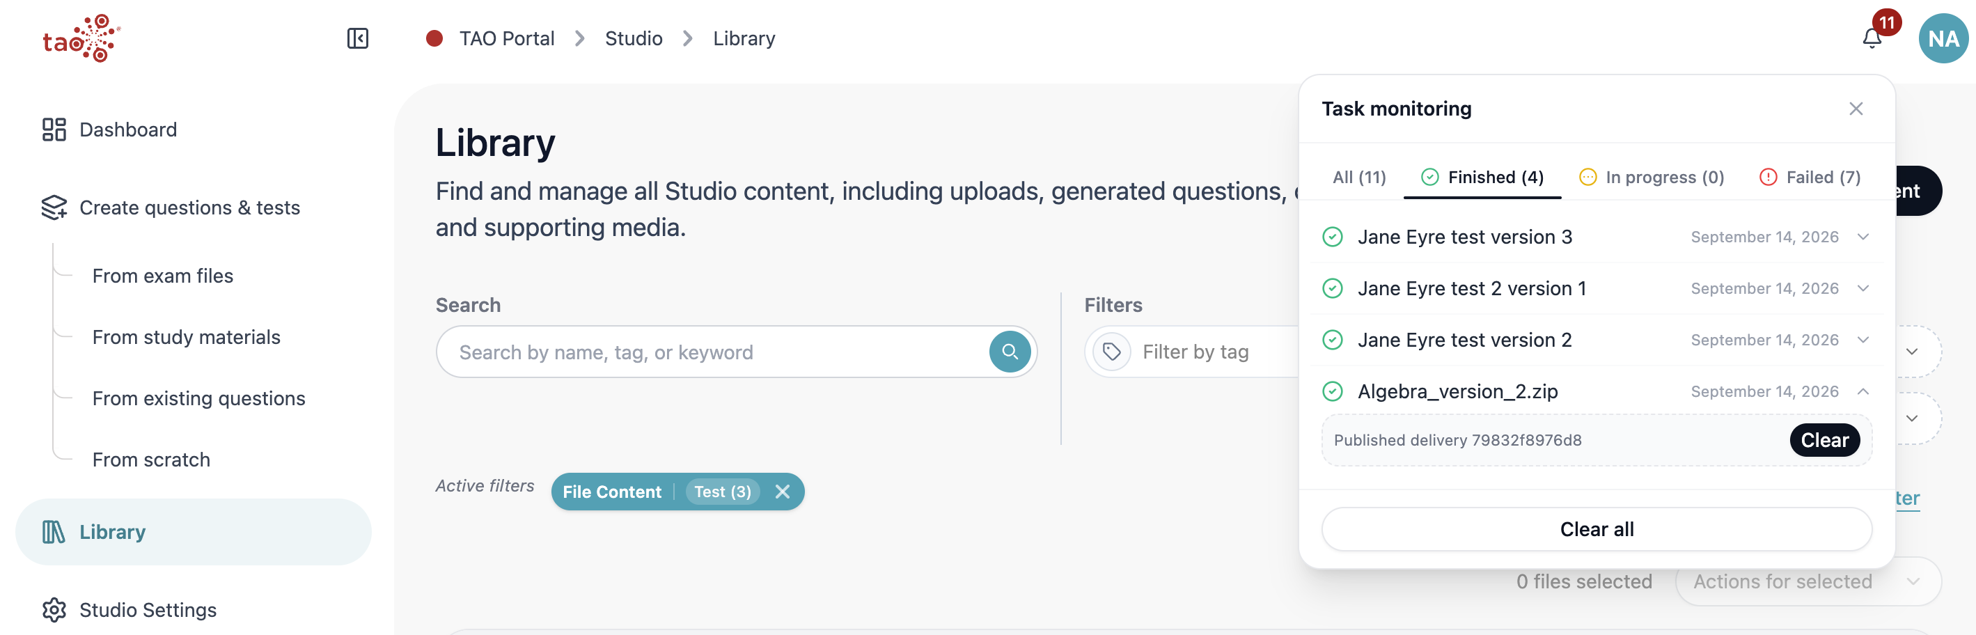Click the green check beside Jane Eyre test version 3
This screenshot has width=1976, height=635.
(1333, 237)
